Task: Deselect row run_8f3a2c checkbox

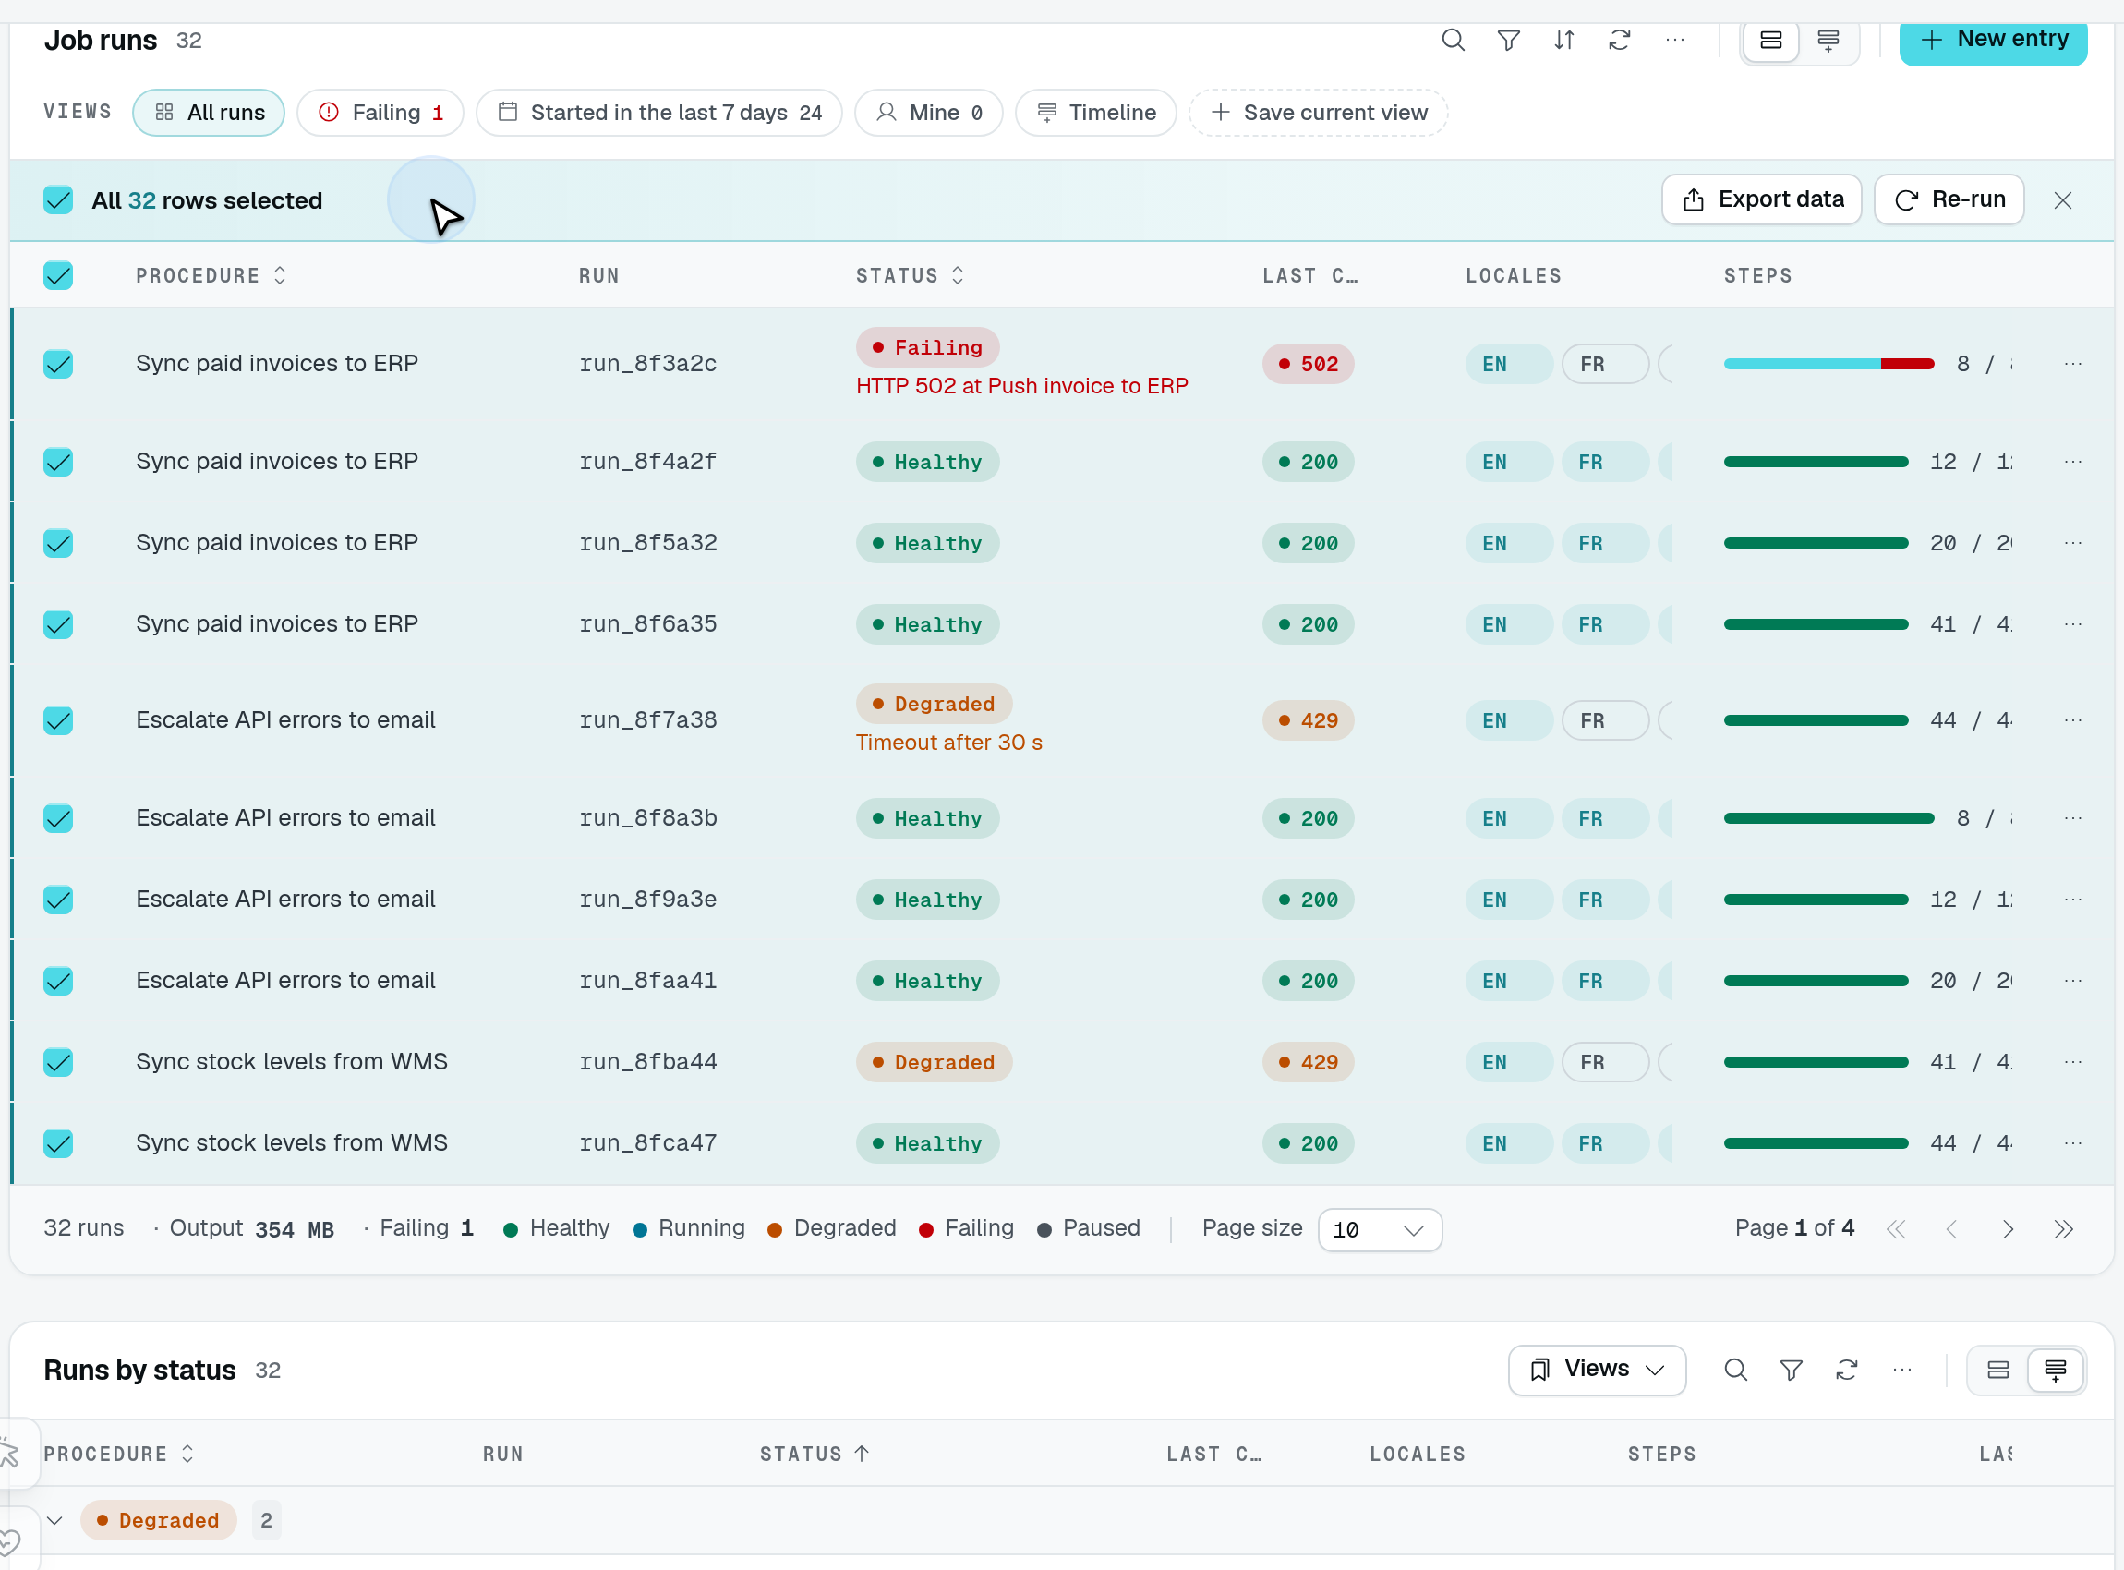Action: click(x=58, y=364)
